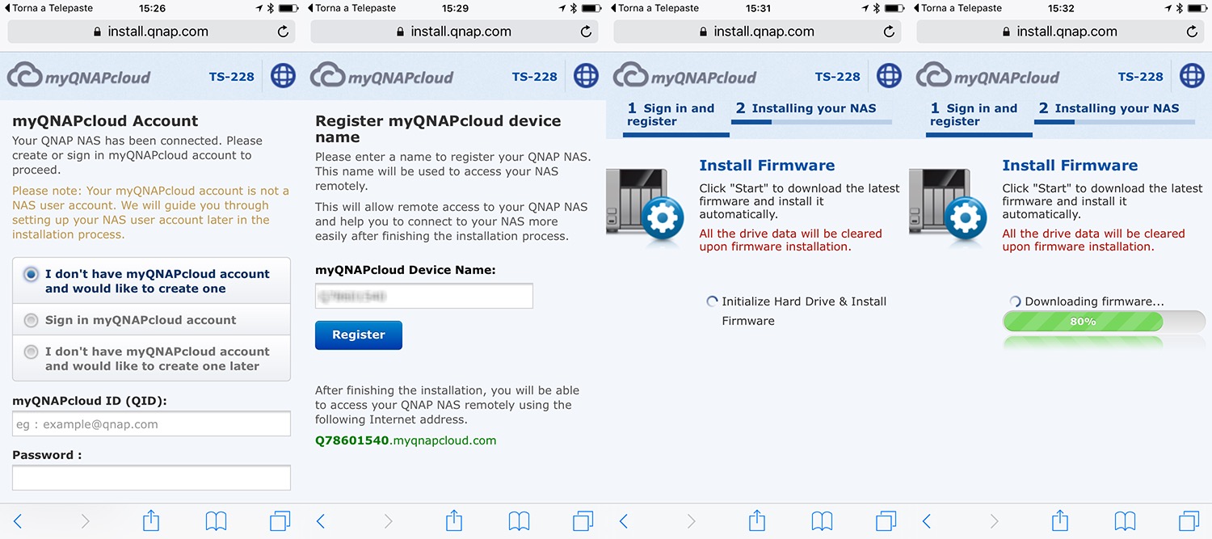Tap globe icon in the 15:31 screen
This screenshot has width=1212, height=539.
point(889,76)
